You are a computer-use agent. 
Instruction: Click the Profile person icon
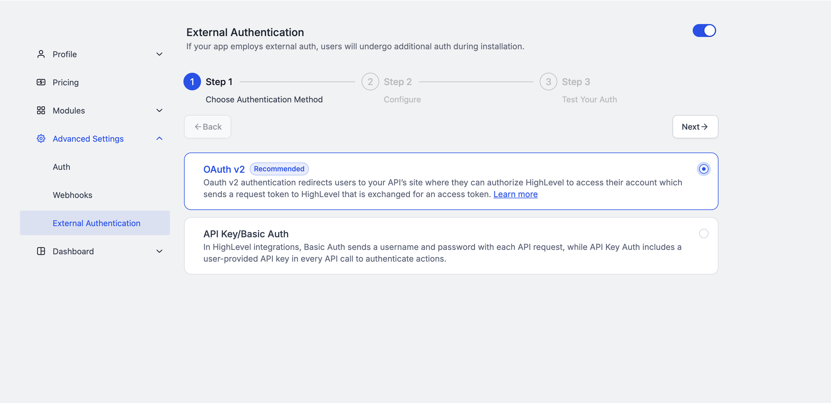[x=41, y=54]
